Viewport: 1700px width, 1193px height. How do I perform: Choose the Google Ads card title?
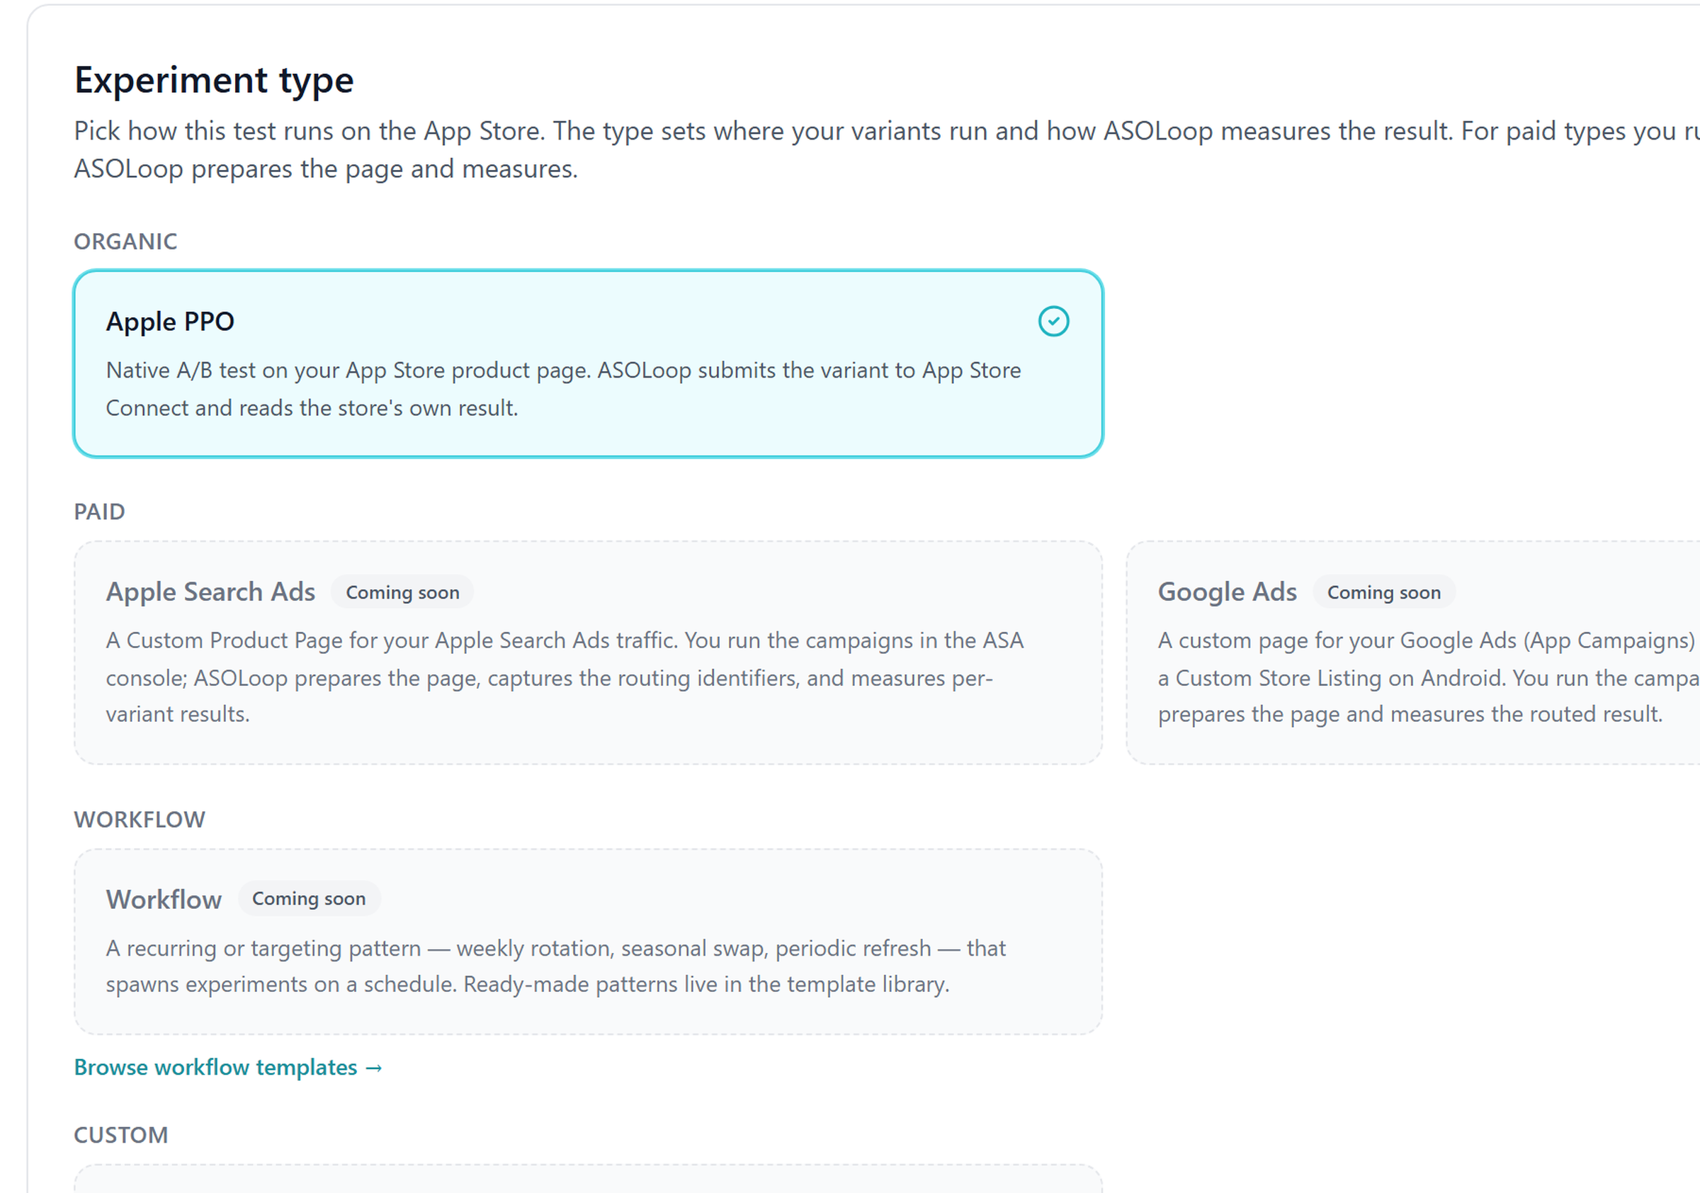1227,592
